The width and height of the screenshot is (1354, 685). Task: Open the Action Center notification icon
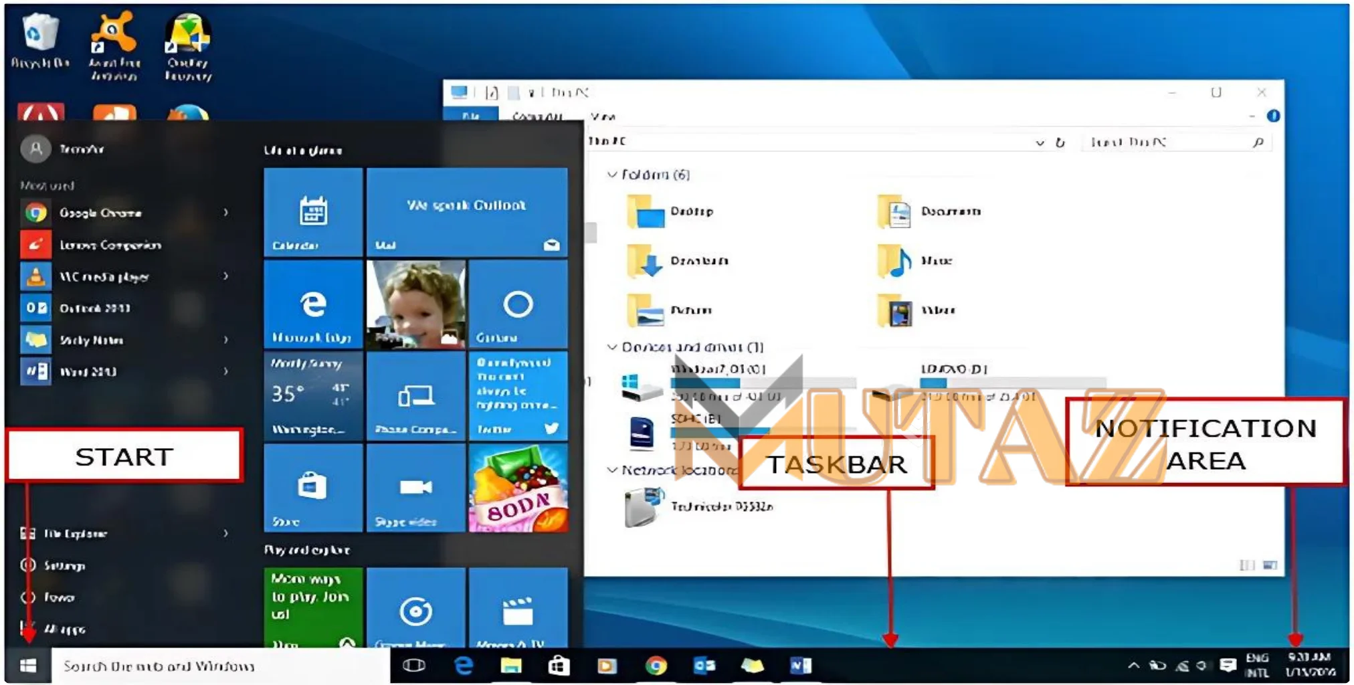(1228, 666)
